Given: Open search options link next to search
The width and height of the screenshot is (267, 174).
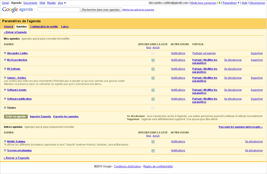Looking at the screenshot, I should pyautogui.click(x=138, y=10).
